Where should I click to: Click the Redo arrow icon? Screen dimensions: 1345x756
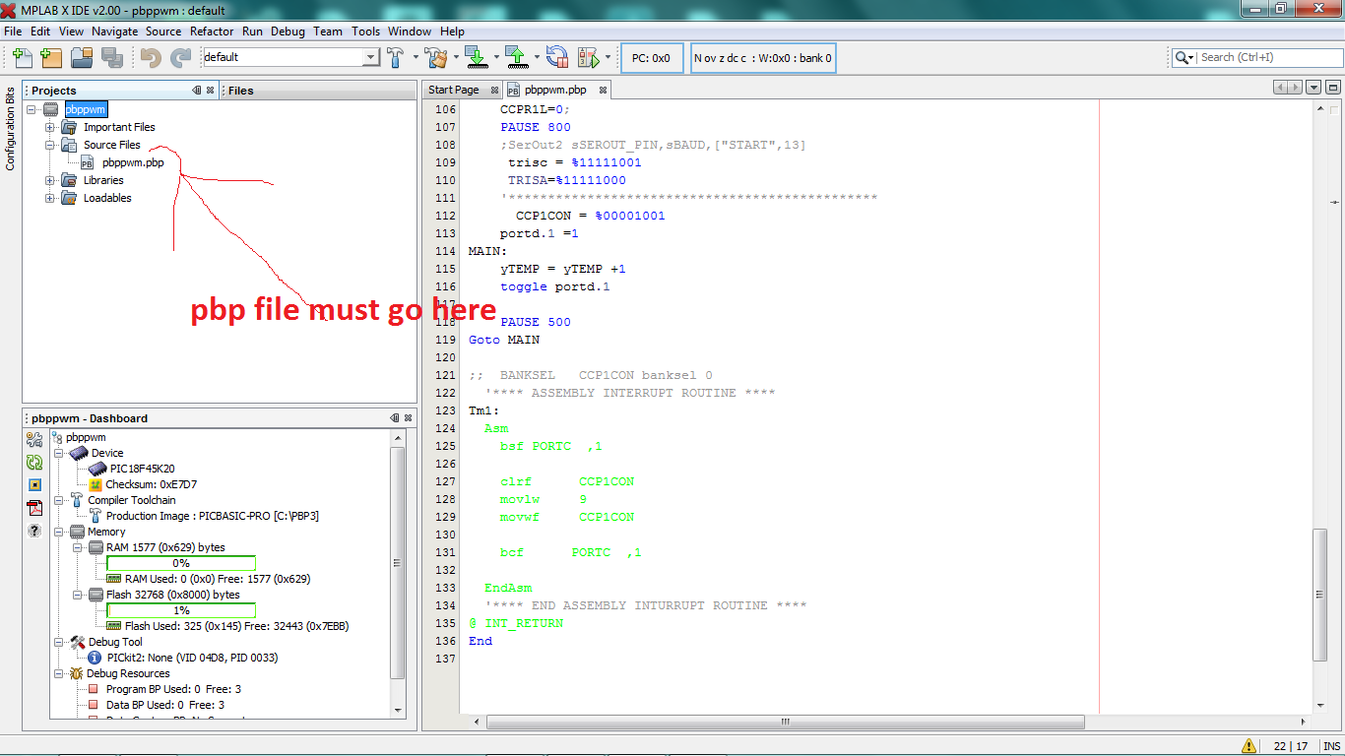[x=180, y=57]
